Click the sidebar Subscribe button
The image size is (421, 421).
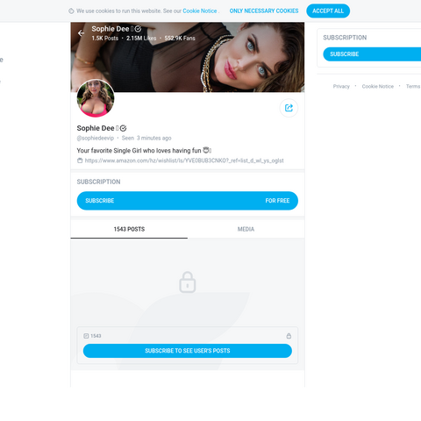(x=372, y=54)
